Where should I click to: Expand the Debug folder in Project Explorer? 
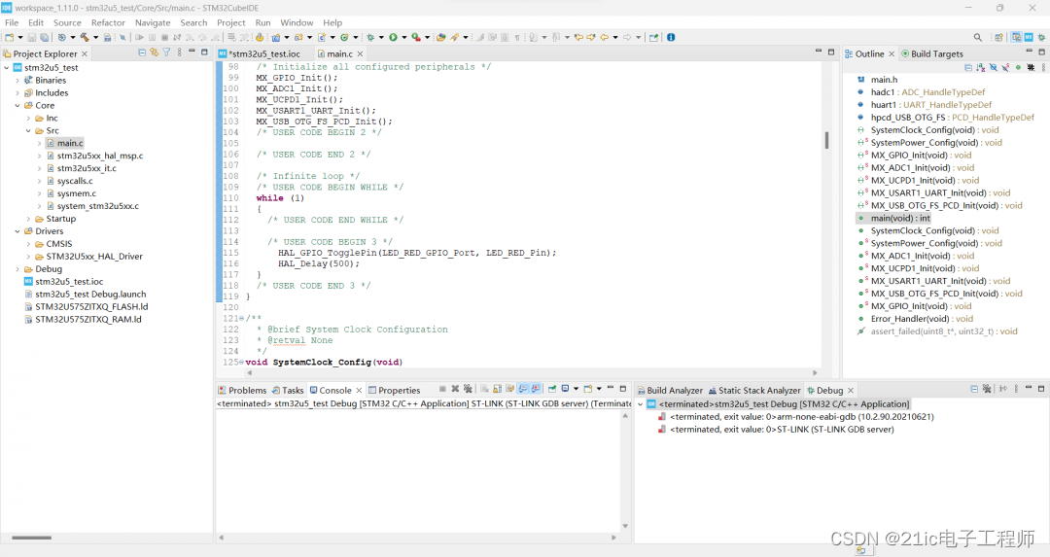(x=17, y=269)
